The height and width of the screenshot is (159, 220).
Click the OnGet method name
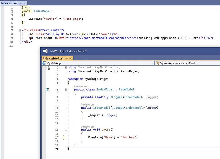coord(106,130)
